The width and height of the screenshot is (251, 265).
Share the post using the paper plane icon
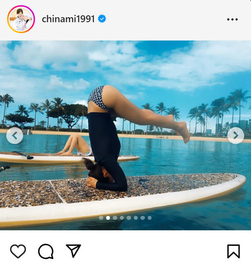point(73,250)
